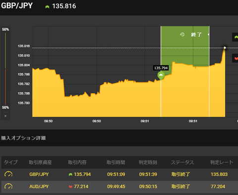Click the red down arrow beside 77.214 in table
238x195 pixels.
tap(70, 187)
